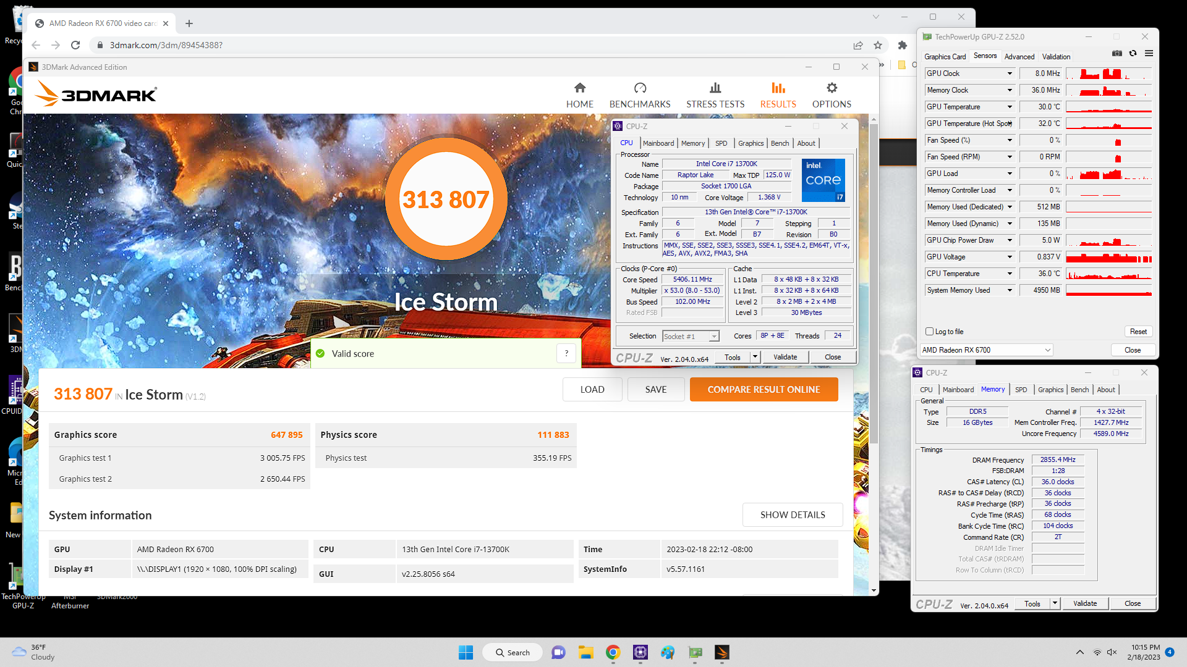Click the taskbar clock and date
The width and height of the screenshot is (1187, 667).
[x=1145, y=652]
